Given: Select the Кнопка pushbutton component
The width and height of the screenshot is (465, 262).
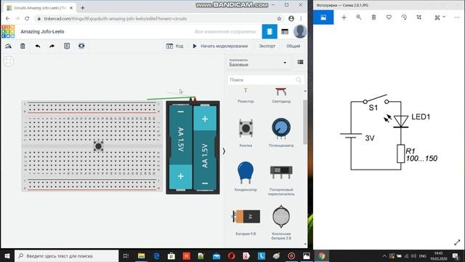Looking at the screenshot, I should coord(246,132).
